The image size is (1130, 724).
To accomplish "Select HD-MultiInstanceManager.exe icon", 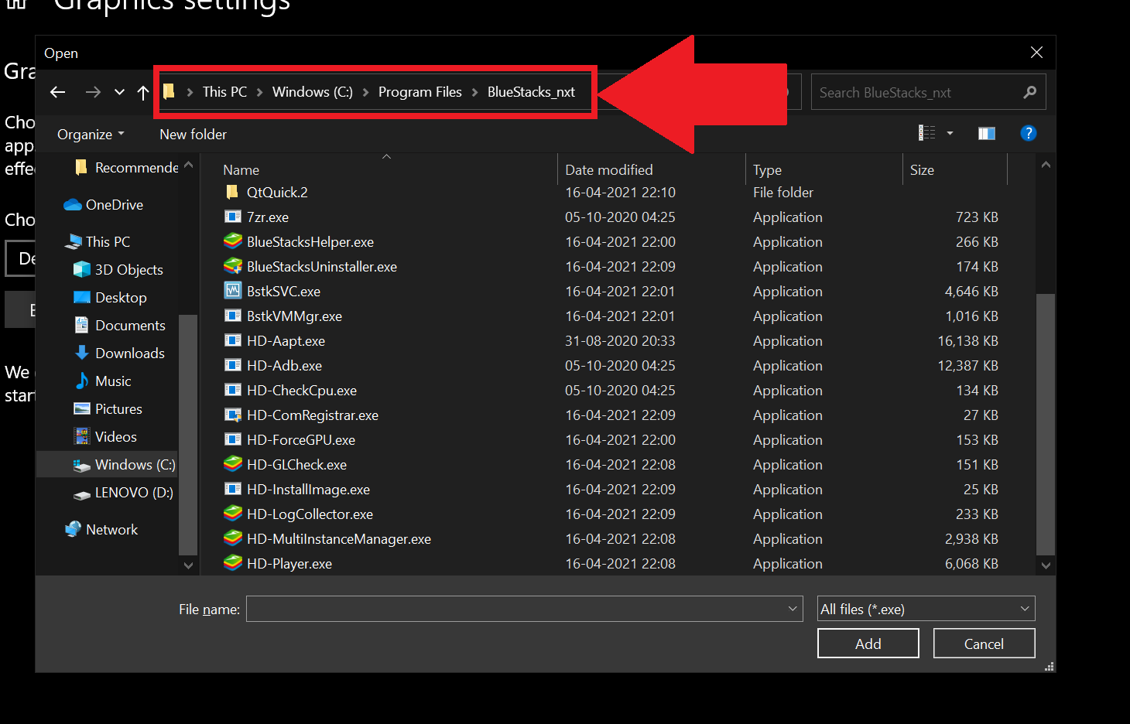I will click(233, 538).
